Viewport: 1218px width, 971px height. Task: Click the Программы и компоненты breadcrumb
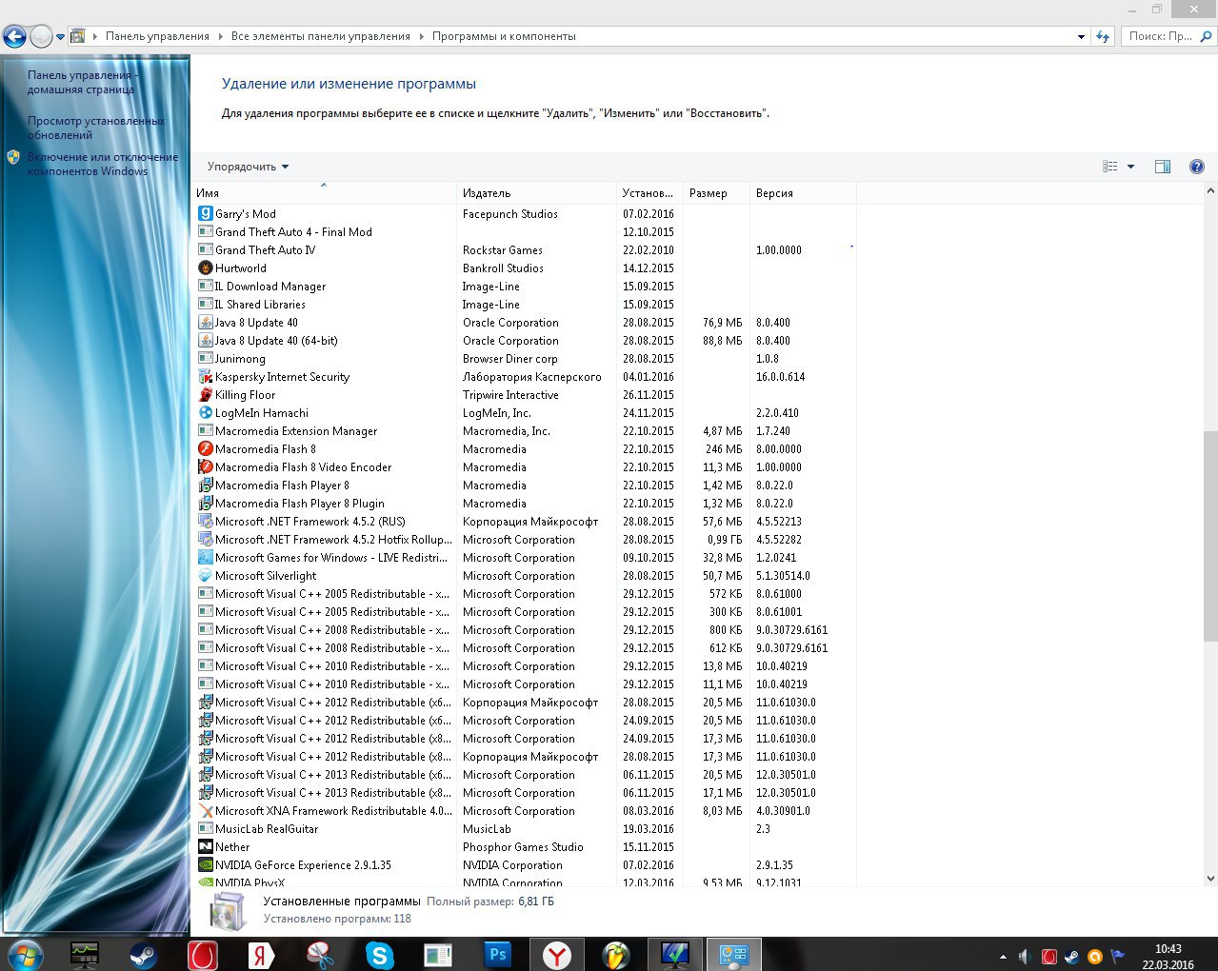504,36
